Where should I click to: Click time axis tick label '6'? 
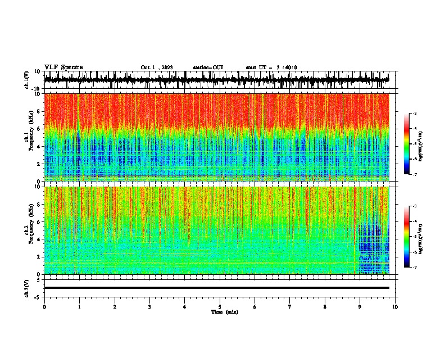255,307
